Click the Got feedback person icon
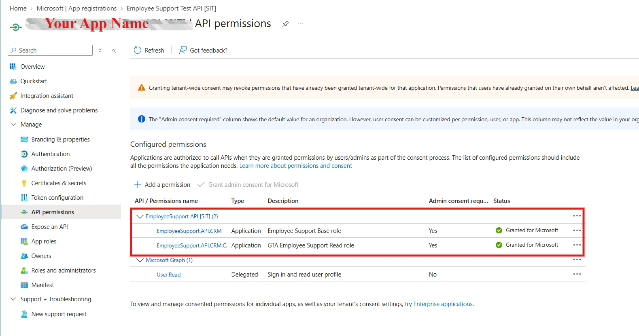Screen dimensions: 639x336 point(183,50)
